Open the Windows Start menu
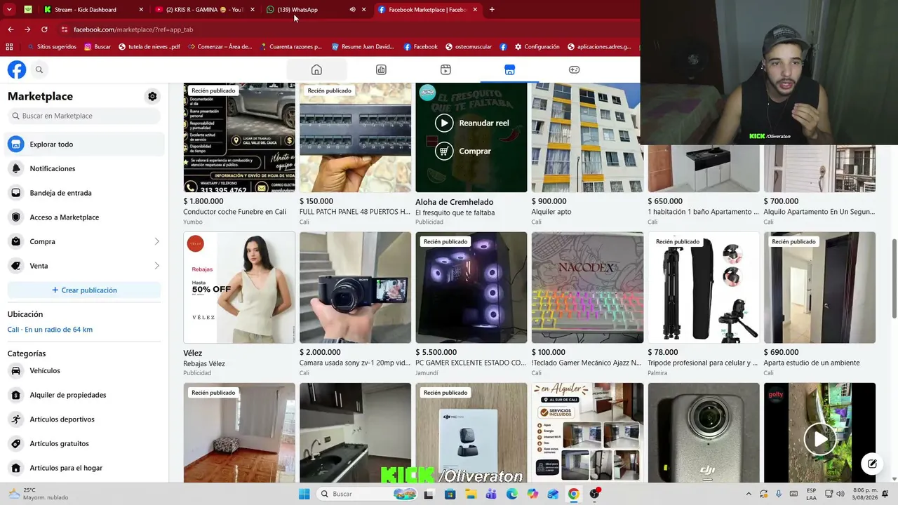Viewport: 898px width, 505px height. click(304, 494)
